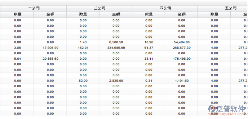The width and height of the screenshot is (248, 119).
Task: Click the 二公司 column group header
Action: pyautogui.click(x=33, y=8)
